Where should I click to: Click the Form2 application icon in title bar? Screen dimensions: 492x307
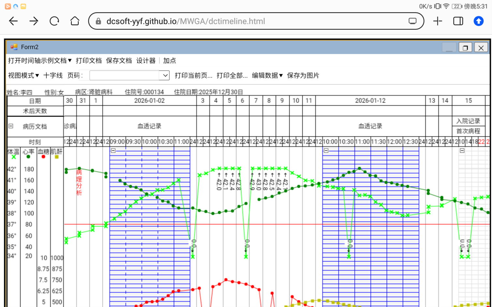coord(13,47)
